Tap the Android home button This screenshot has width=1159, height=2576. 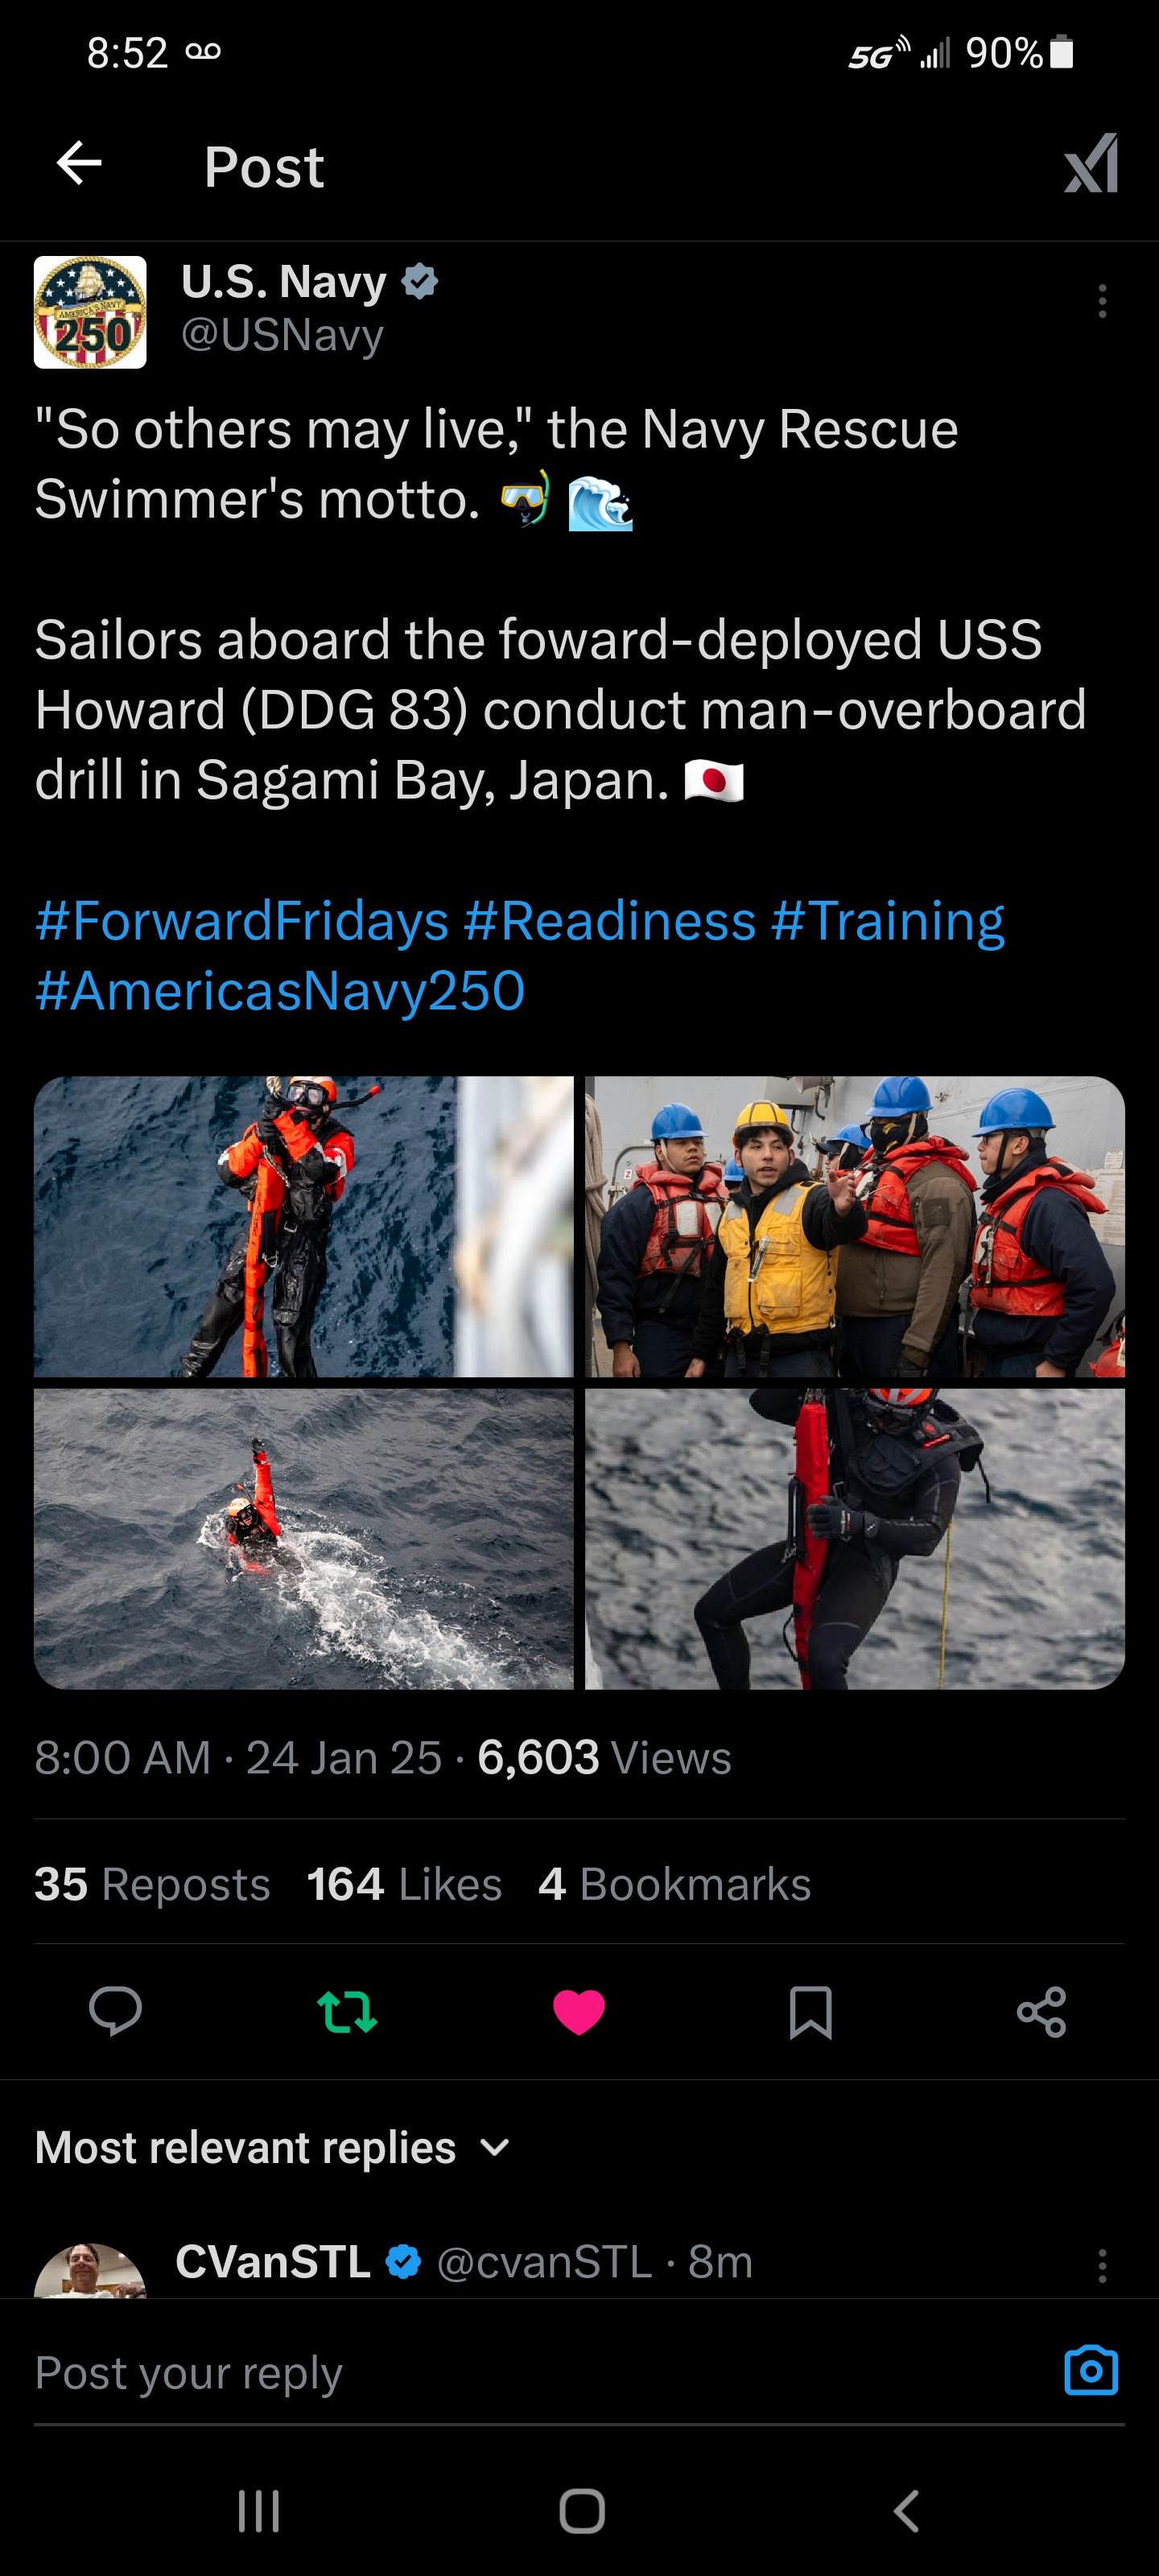click(581, 2510)
